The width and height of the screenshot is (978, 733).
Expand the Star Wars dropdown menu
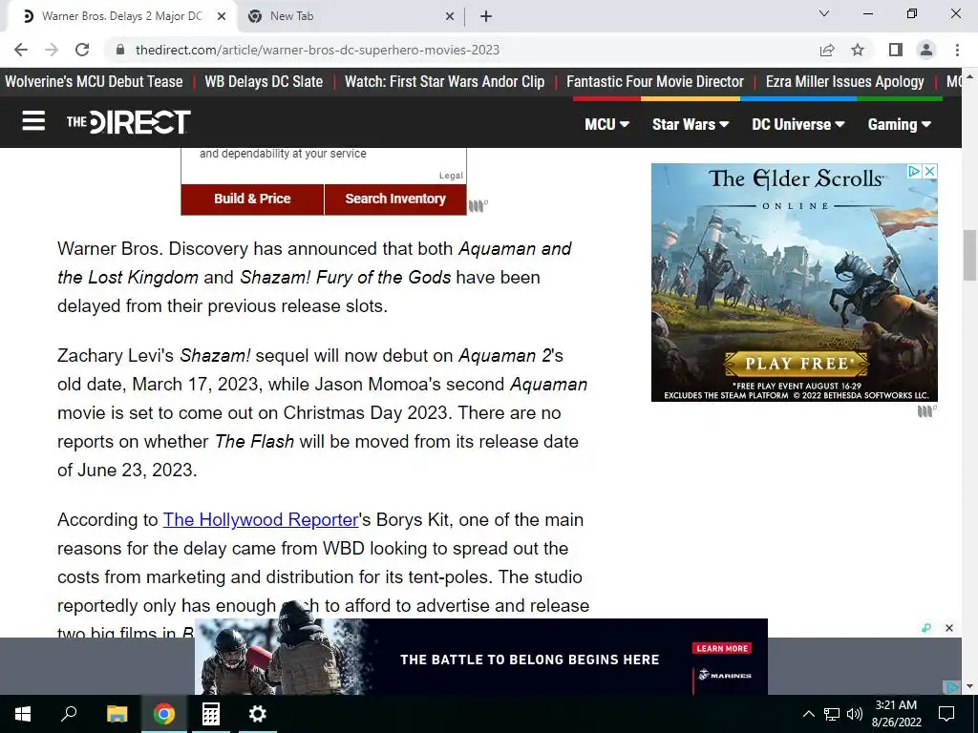[x=691, y=124]
